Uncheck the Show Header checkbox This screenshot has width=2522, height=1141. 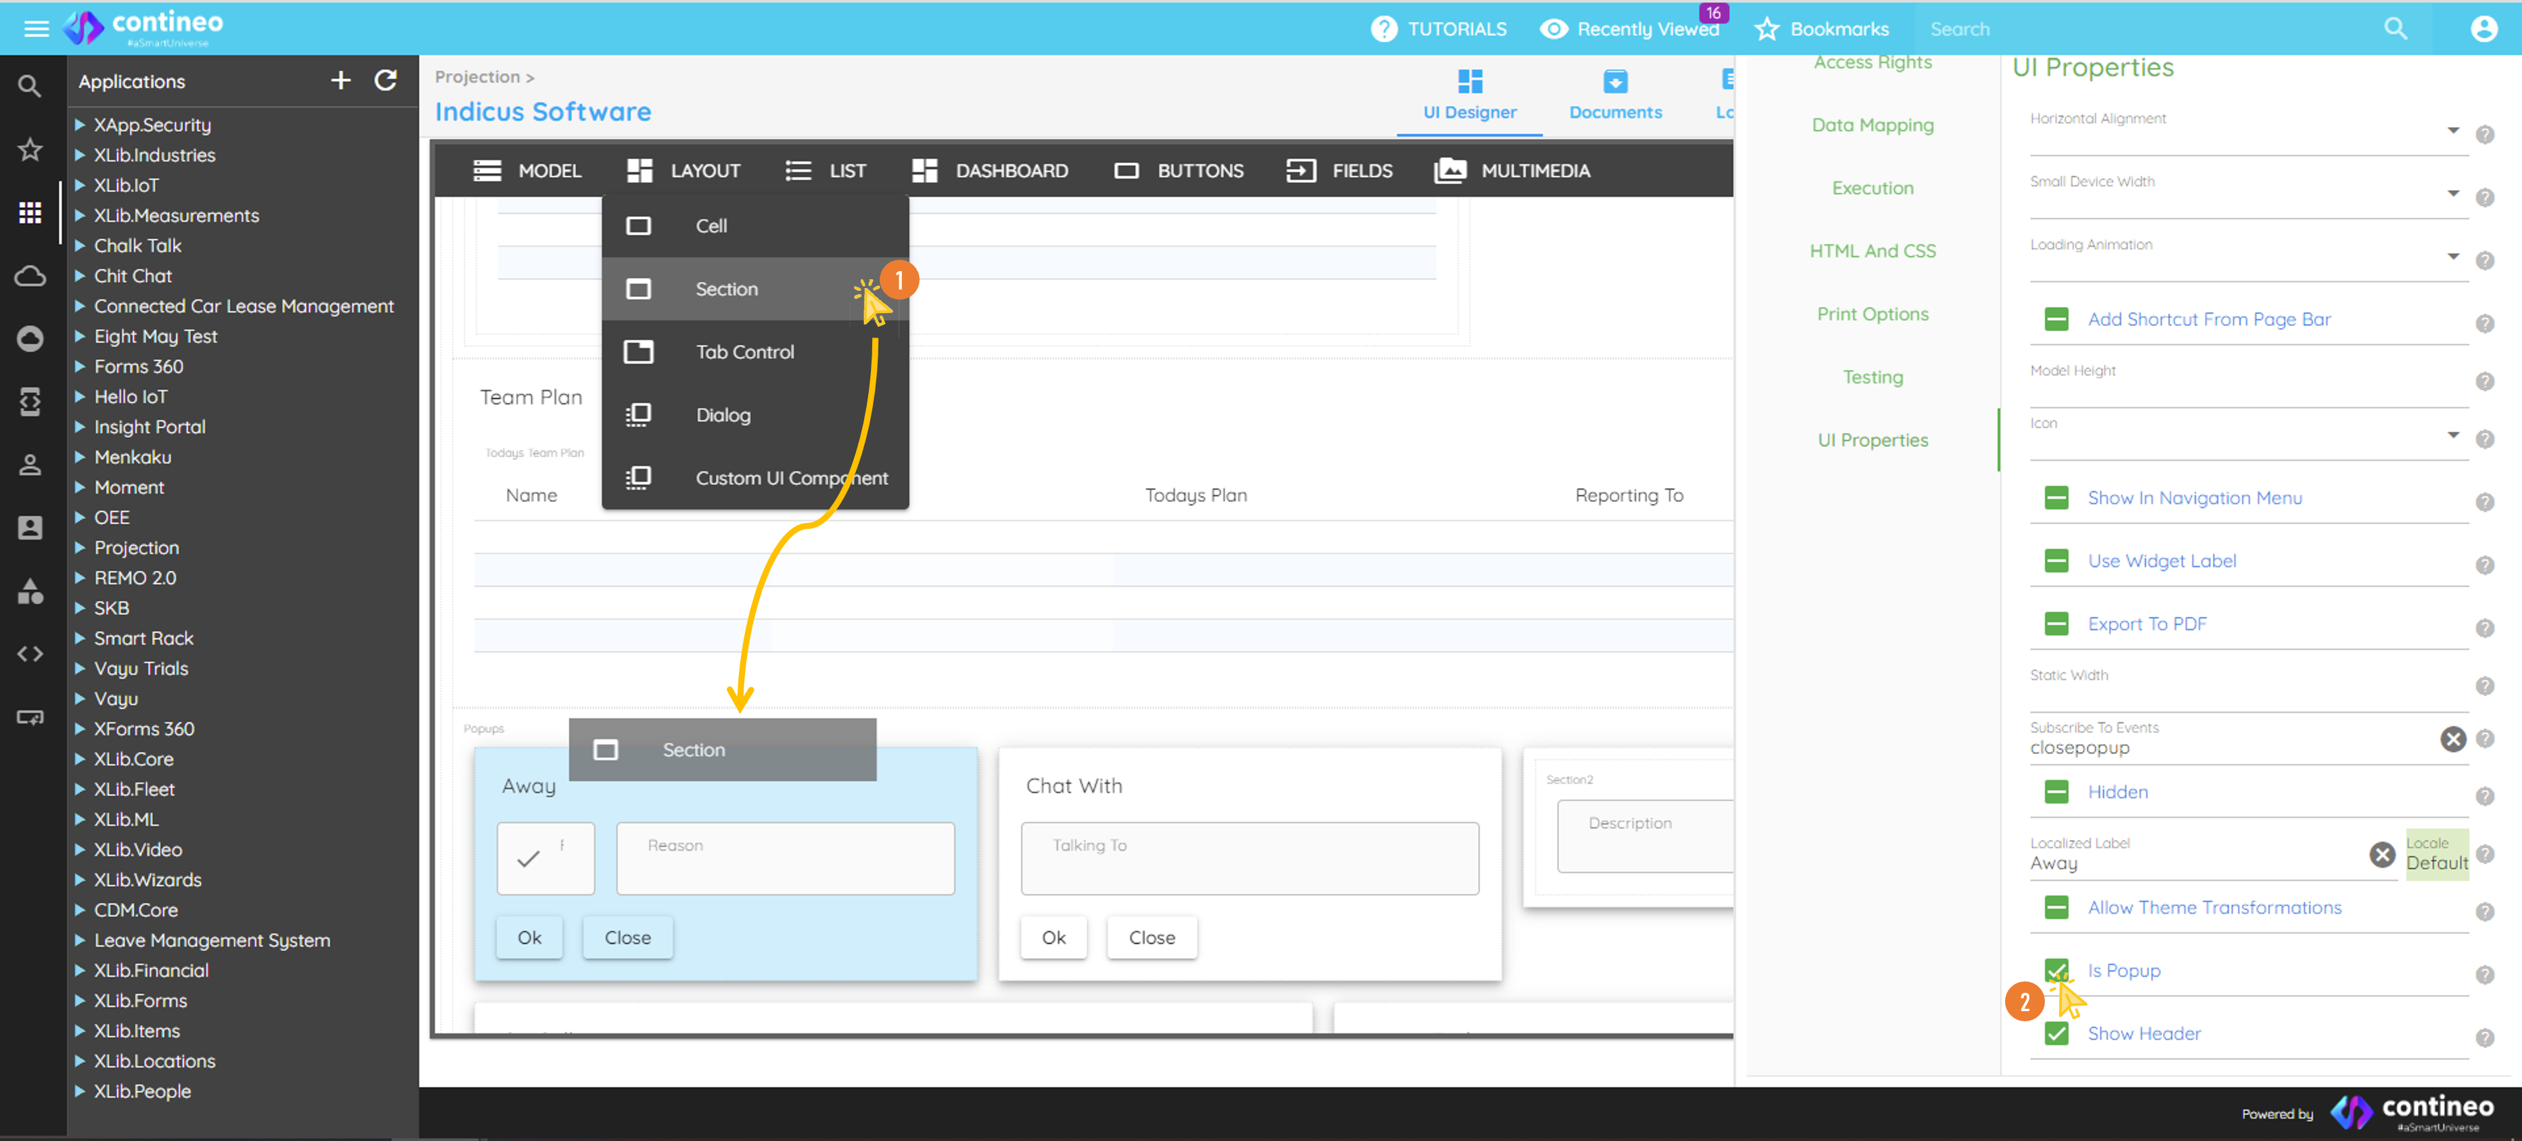(2056, 1033)
